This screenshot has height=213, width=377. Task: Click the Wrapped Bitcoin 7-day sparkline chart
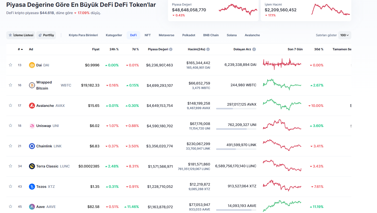pos(282,84)
